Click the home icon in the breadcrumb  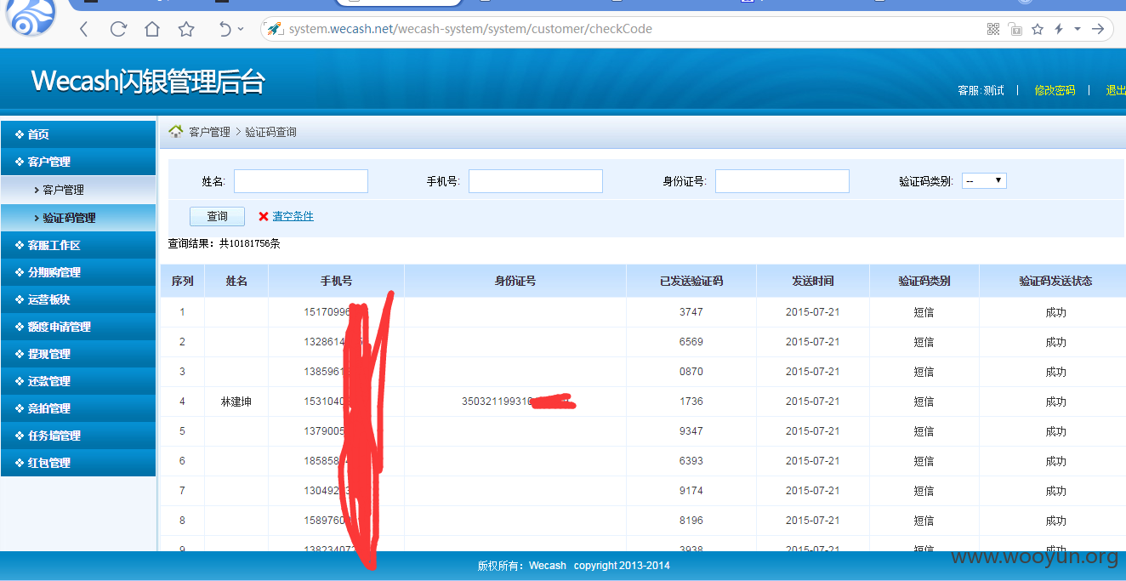pos(176,131)
